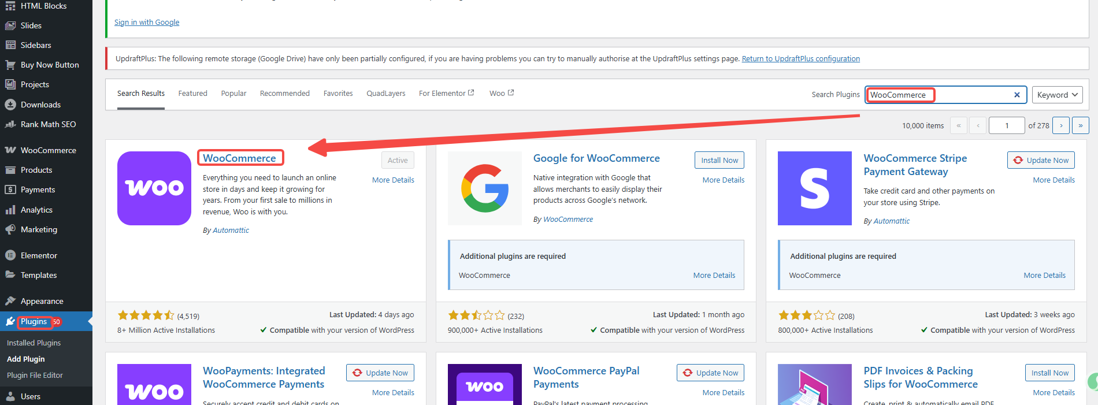
Task: Click the Sign in with Google link
Action: 147,23
